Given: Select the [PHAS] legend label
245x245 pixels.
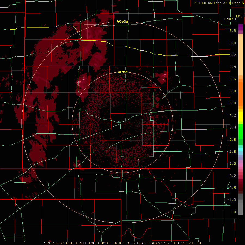Looking at the screenshot, I should pyautogui.click(x=230, y=19).
